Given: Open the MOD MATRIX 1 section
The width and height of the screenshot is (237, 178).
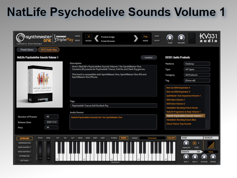Looking at the screenshot, I should (x=25, y=147).
